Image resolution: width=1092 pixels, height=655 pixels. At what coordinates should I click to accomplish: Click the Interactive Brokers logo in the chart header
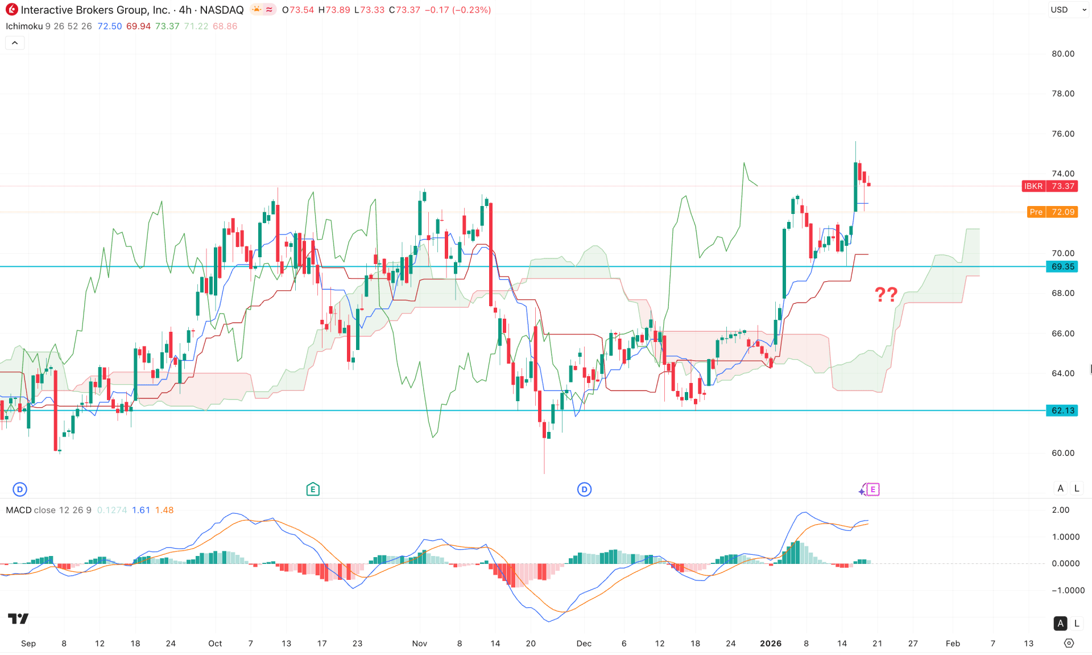click(13, 10)
